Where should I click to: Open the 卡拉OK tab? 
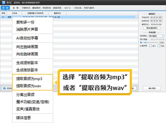pos(78,8)
